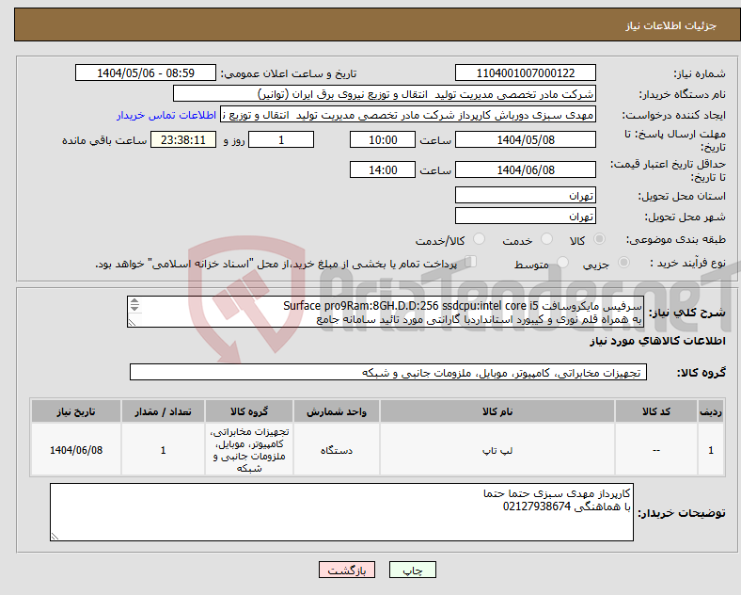Click the resize grip of description box
Screen dimensions: 741x595
point(132,322)
